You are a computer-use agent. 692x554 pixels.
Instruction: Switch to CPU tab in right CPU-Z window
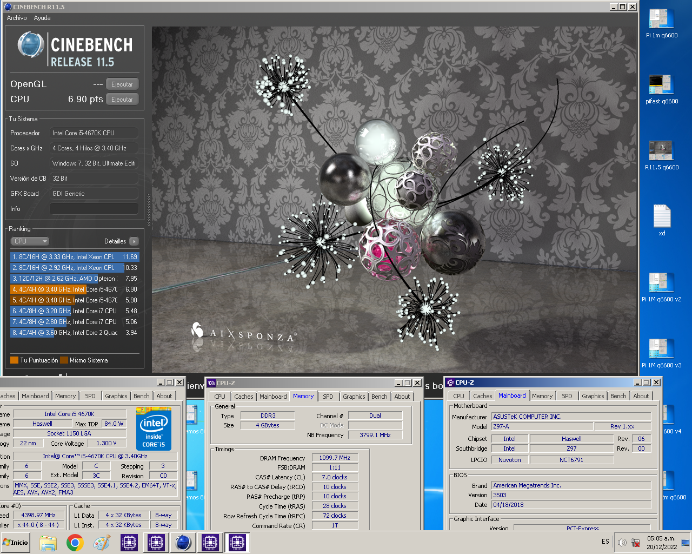pos(459,396)
